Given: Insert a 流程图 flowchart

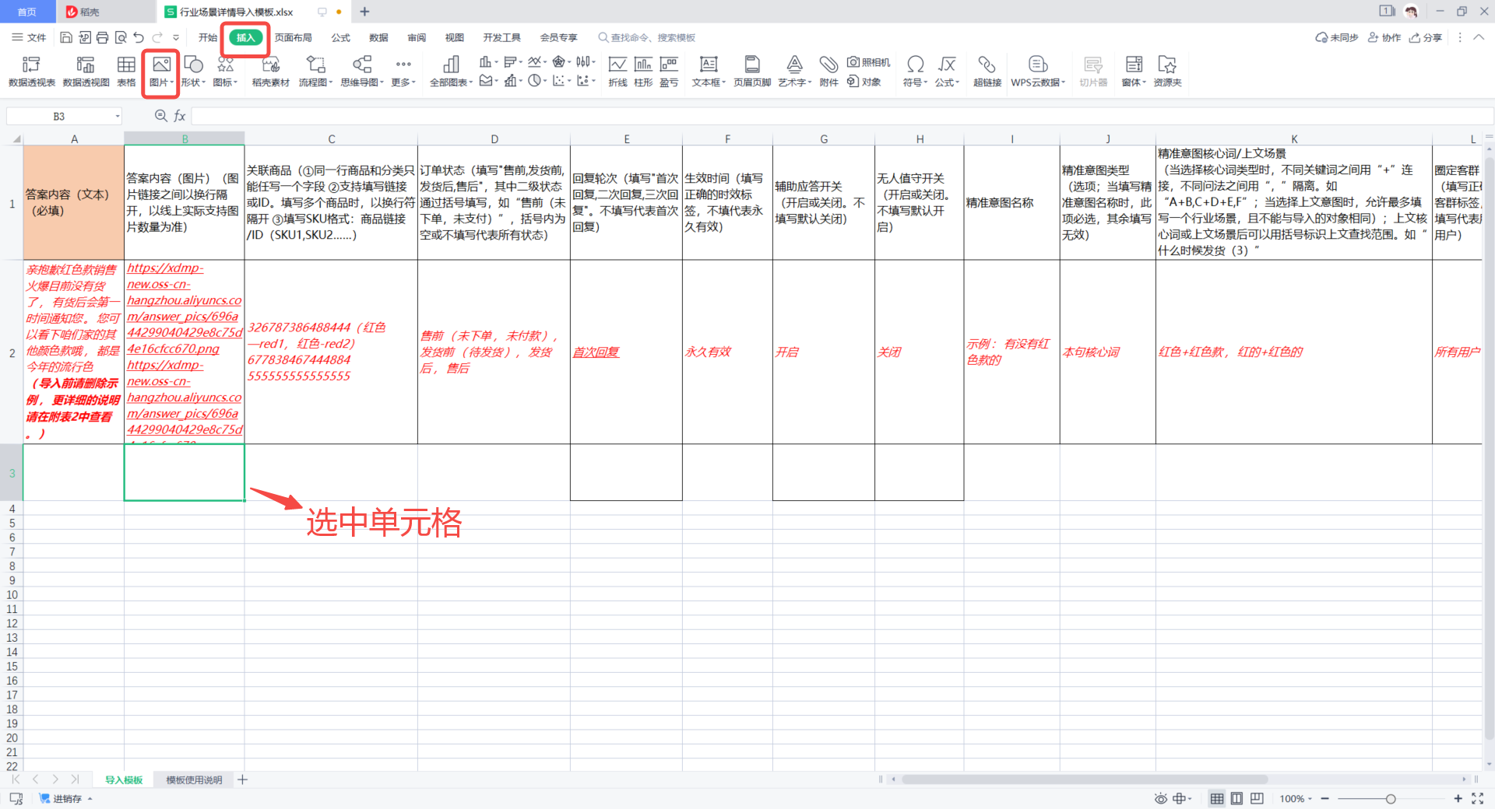Looking at the screenshot, I should point(315,72).
